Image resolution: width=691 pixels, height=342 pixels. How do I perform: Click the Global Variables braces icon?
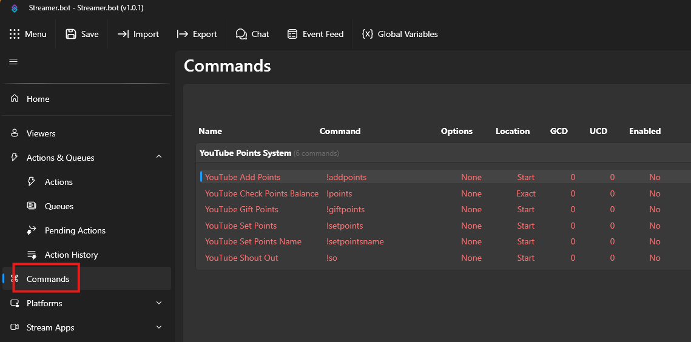coord(367,34)
